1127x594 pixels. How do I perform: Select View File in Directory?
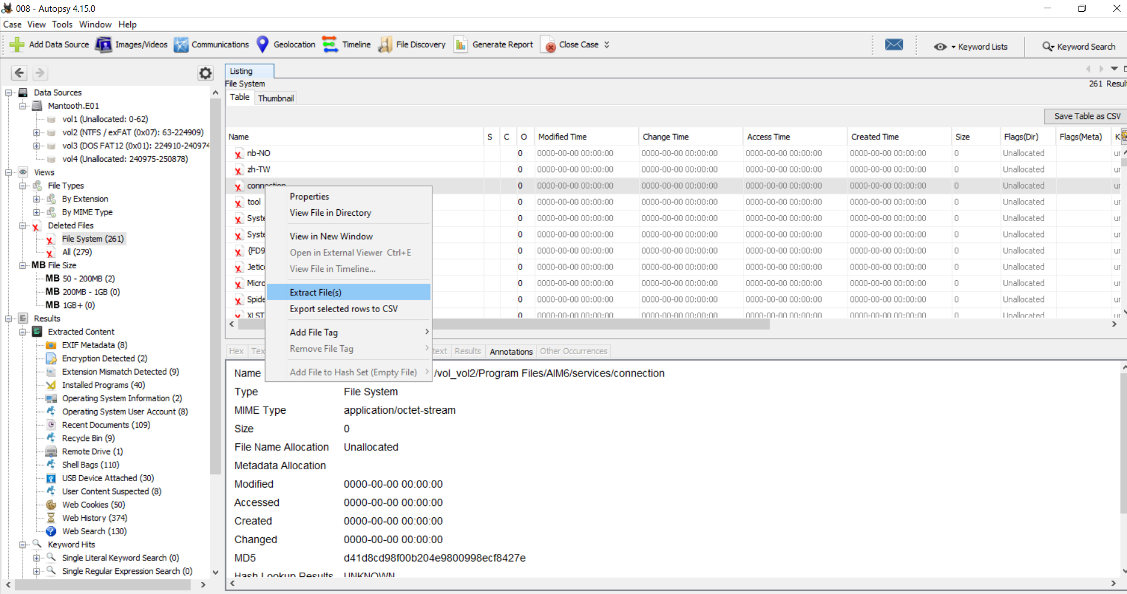pos(348,213)
